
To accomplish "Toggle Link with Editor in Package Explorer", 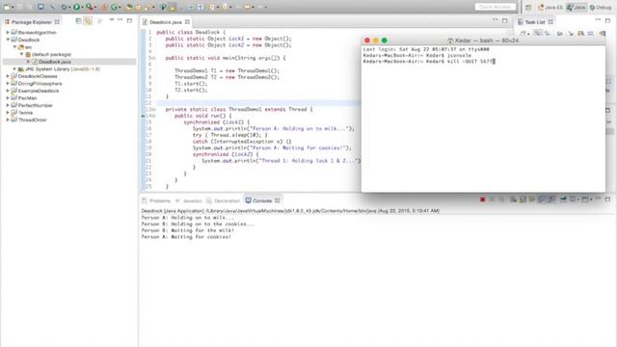I will [88, 20].
